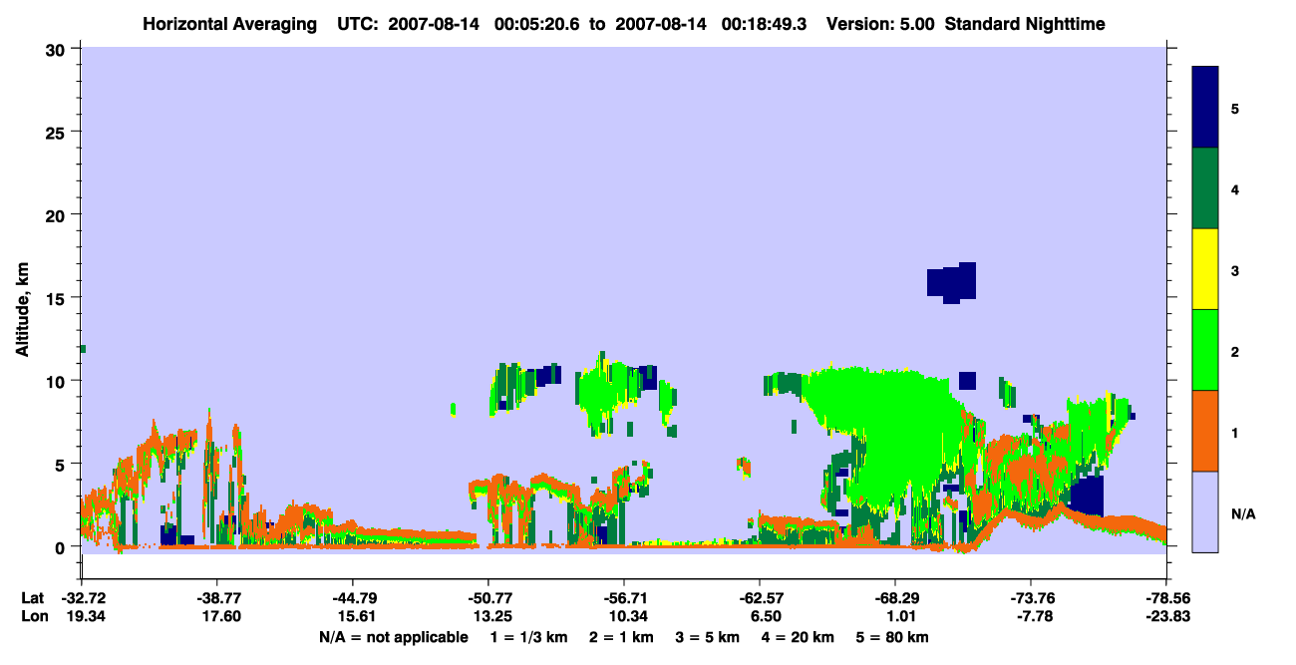Click the latitude value -32.72

pyautogui.click(x=82, y=598)
